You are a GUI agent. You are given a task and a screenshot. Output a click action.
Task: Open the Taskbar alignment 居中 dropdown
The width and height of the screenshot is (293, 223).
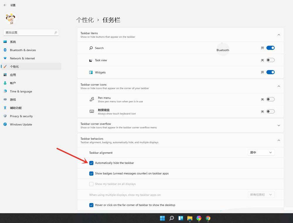point(260,152)
